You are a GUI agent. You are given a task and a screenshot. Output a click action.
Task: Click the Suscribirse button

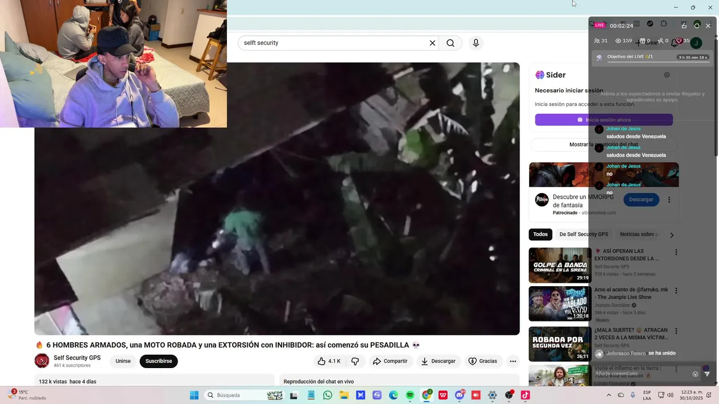click(x=158, y=361)
